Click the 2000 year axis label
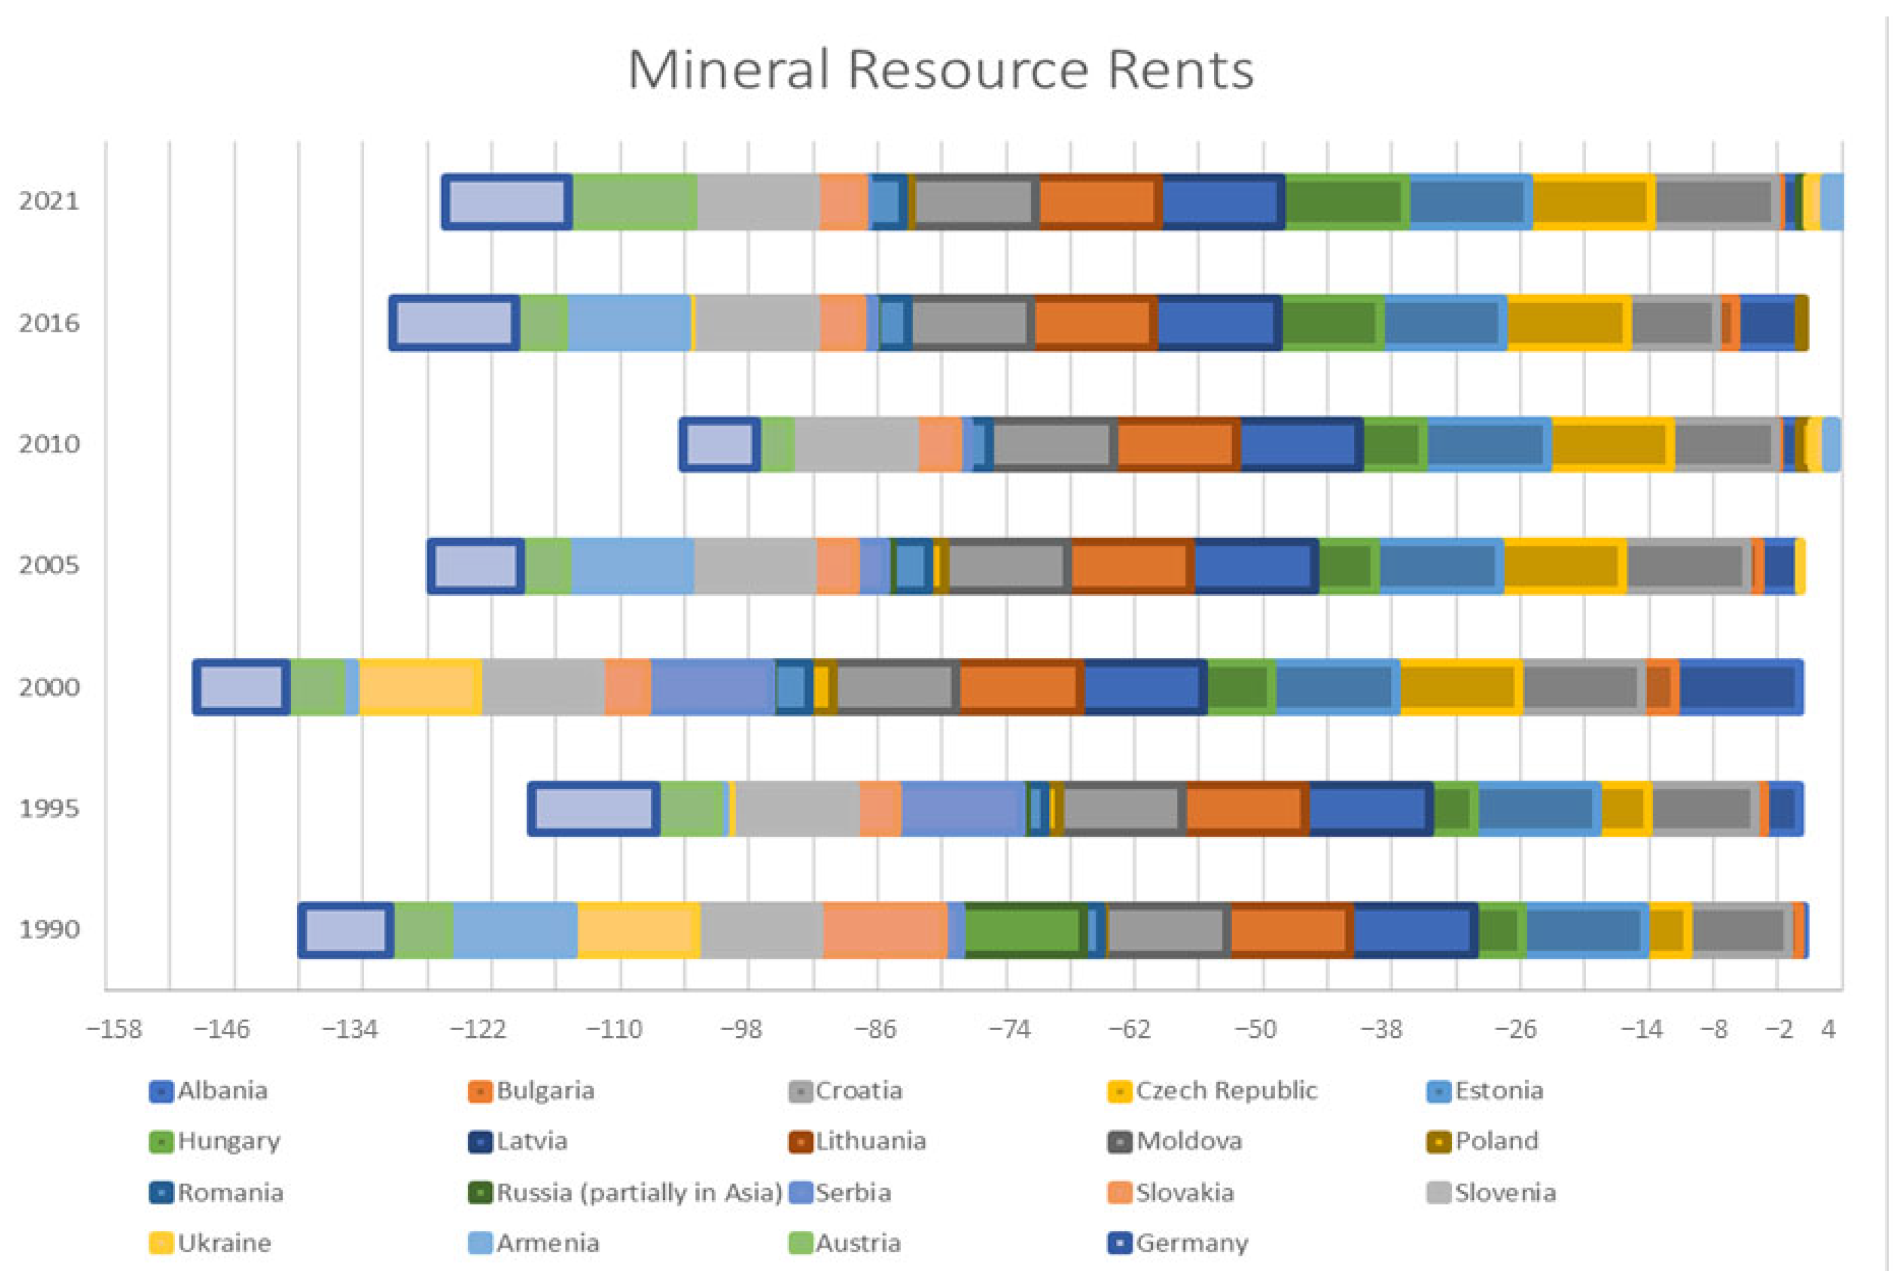This screenshot has width=1902, height=1288. pos(49,687)
